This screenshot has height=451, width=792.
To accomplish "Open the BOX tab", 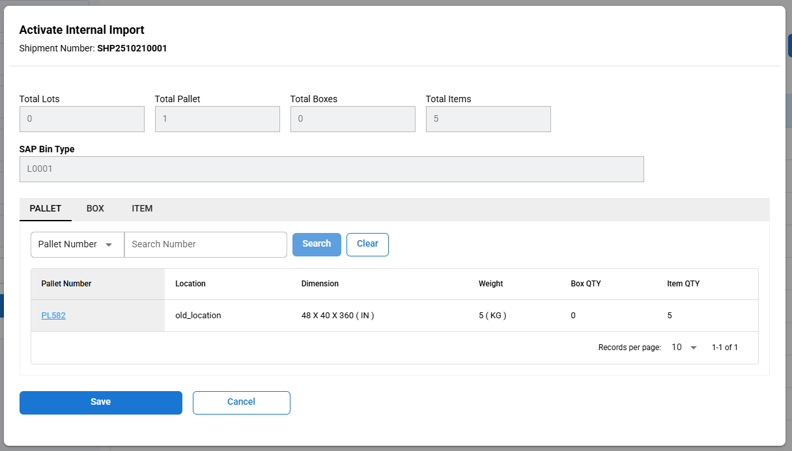I will (x=95, y=209).
